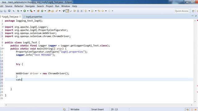Screen dimensions: 198x111
Task: Click the Last Edit Location icon
Action: point(99,11)
